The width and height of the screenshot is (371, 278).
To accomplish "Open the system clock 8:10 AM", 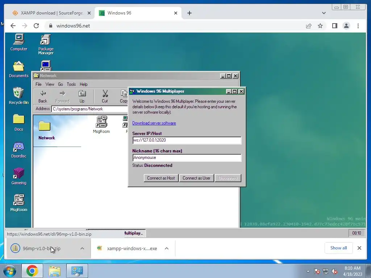I will [x=353, y=271].
